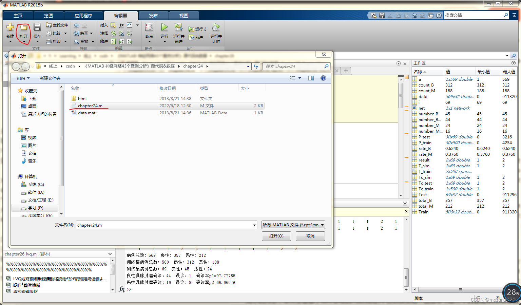This screenshot has height=305, width=521.
Task: Click the 运行并计时 (Run and Time) icon
Action: [x=216, y=27]
